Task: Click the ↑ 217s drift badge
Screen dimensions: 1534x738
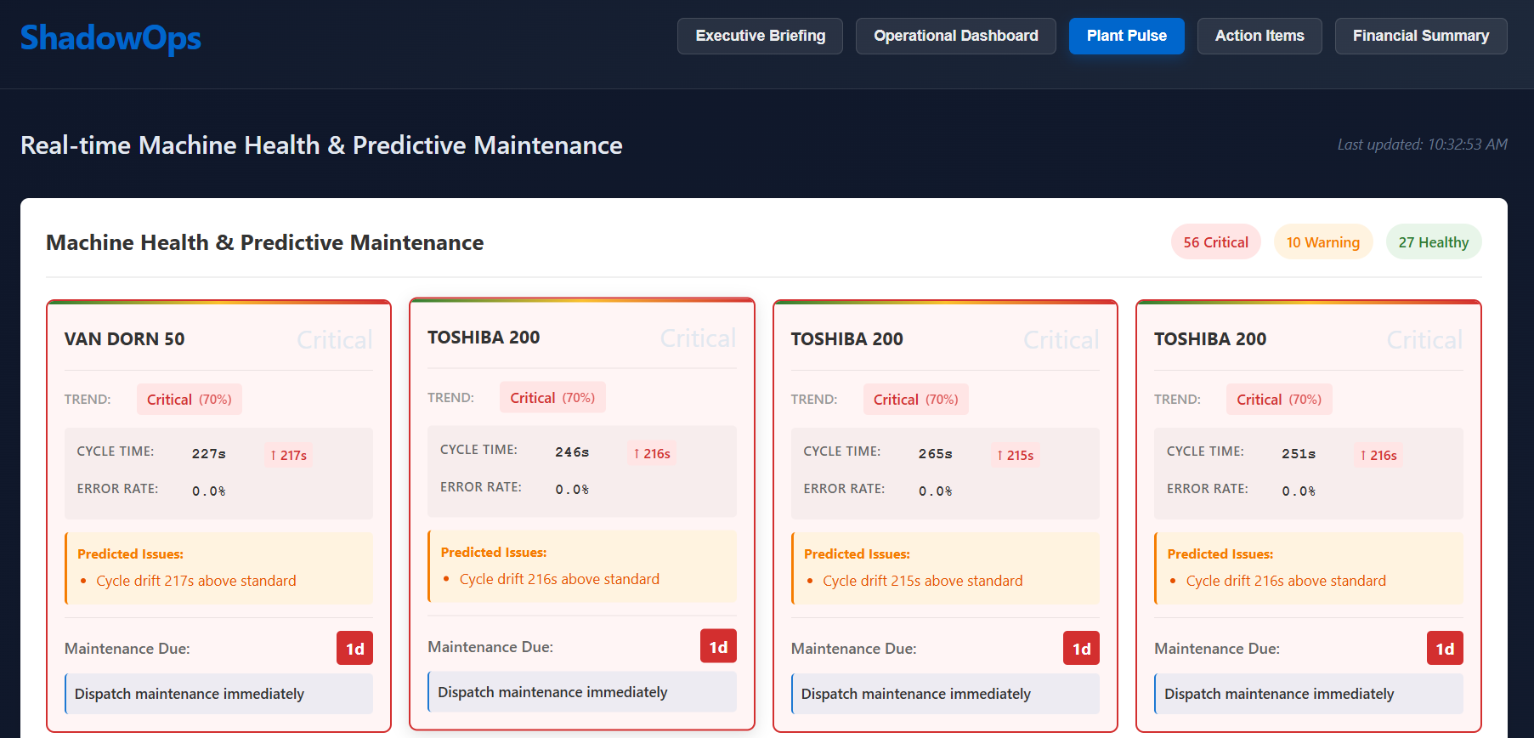Action: coord(288,455)
